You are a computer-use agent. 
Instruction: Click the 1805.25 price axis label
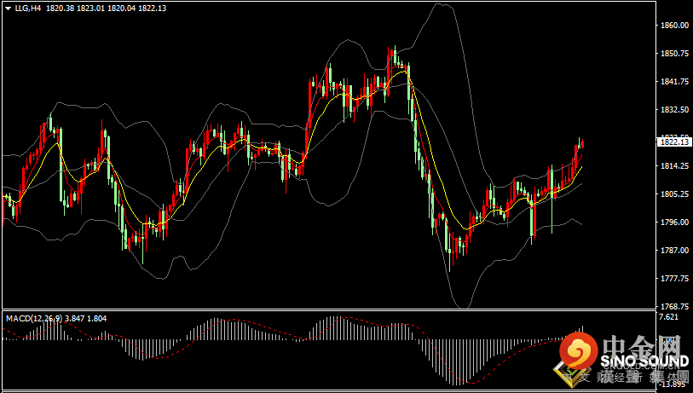(673, 194)
